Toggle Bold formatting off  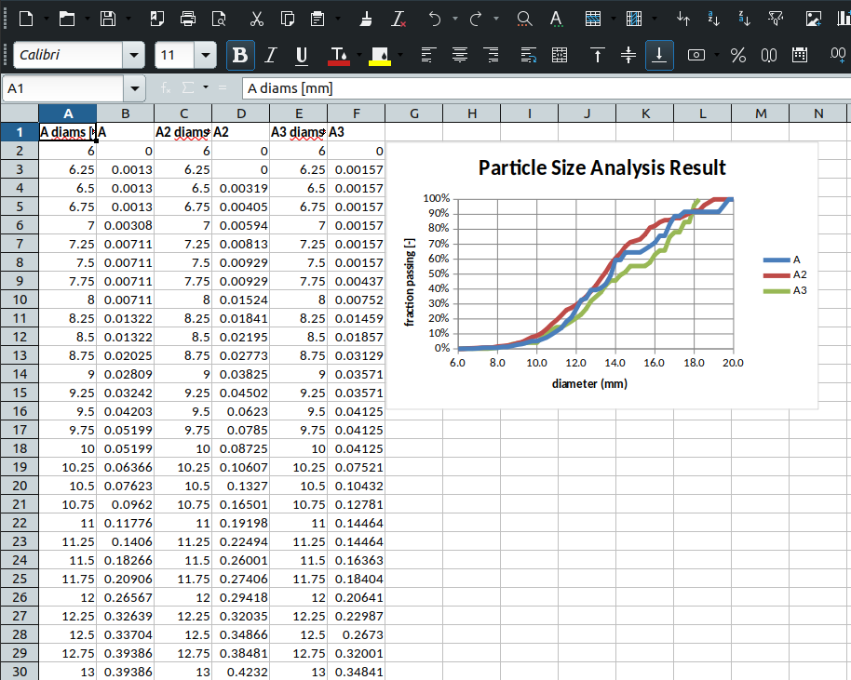(x=240, y=55)
